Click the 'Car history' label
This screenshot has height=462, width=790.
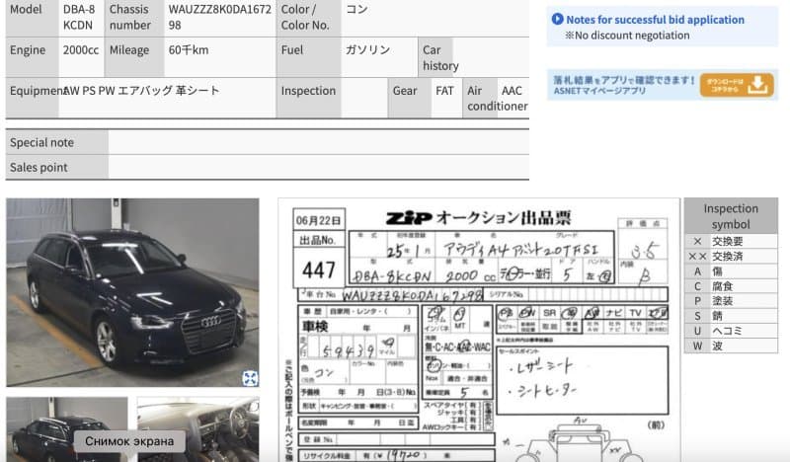pos(440,58)
